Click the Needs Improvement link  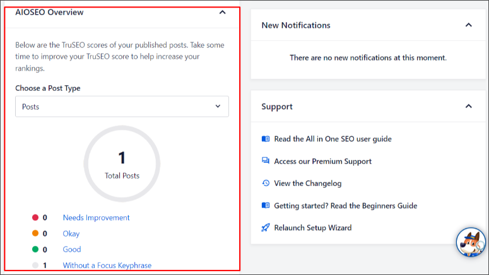click(96, 218)
